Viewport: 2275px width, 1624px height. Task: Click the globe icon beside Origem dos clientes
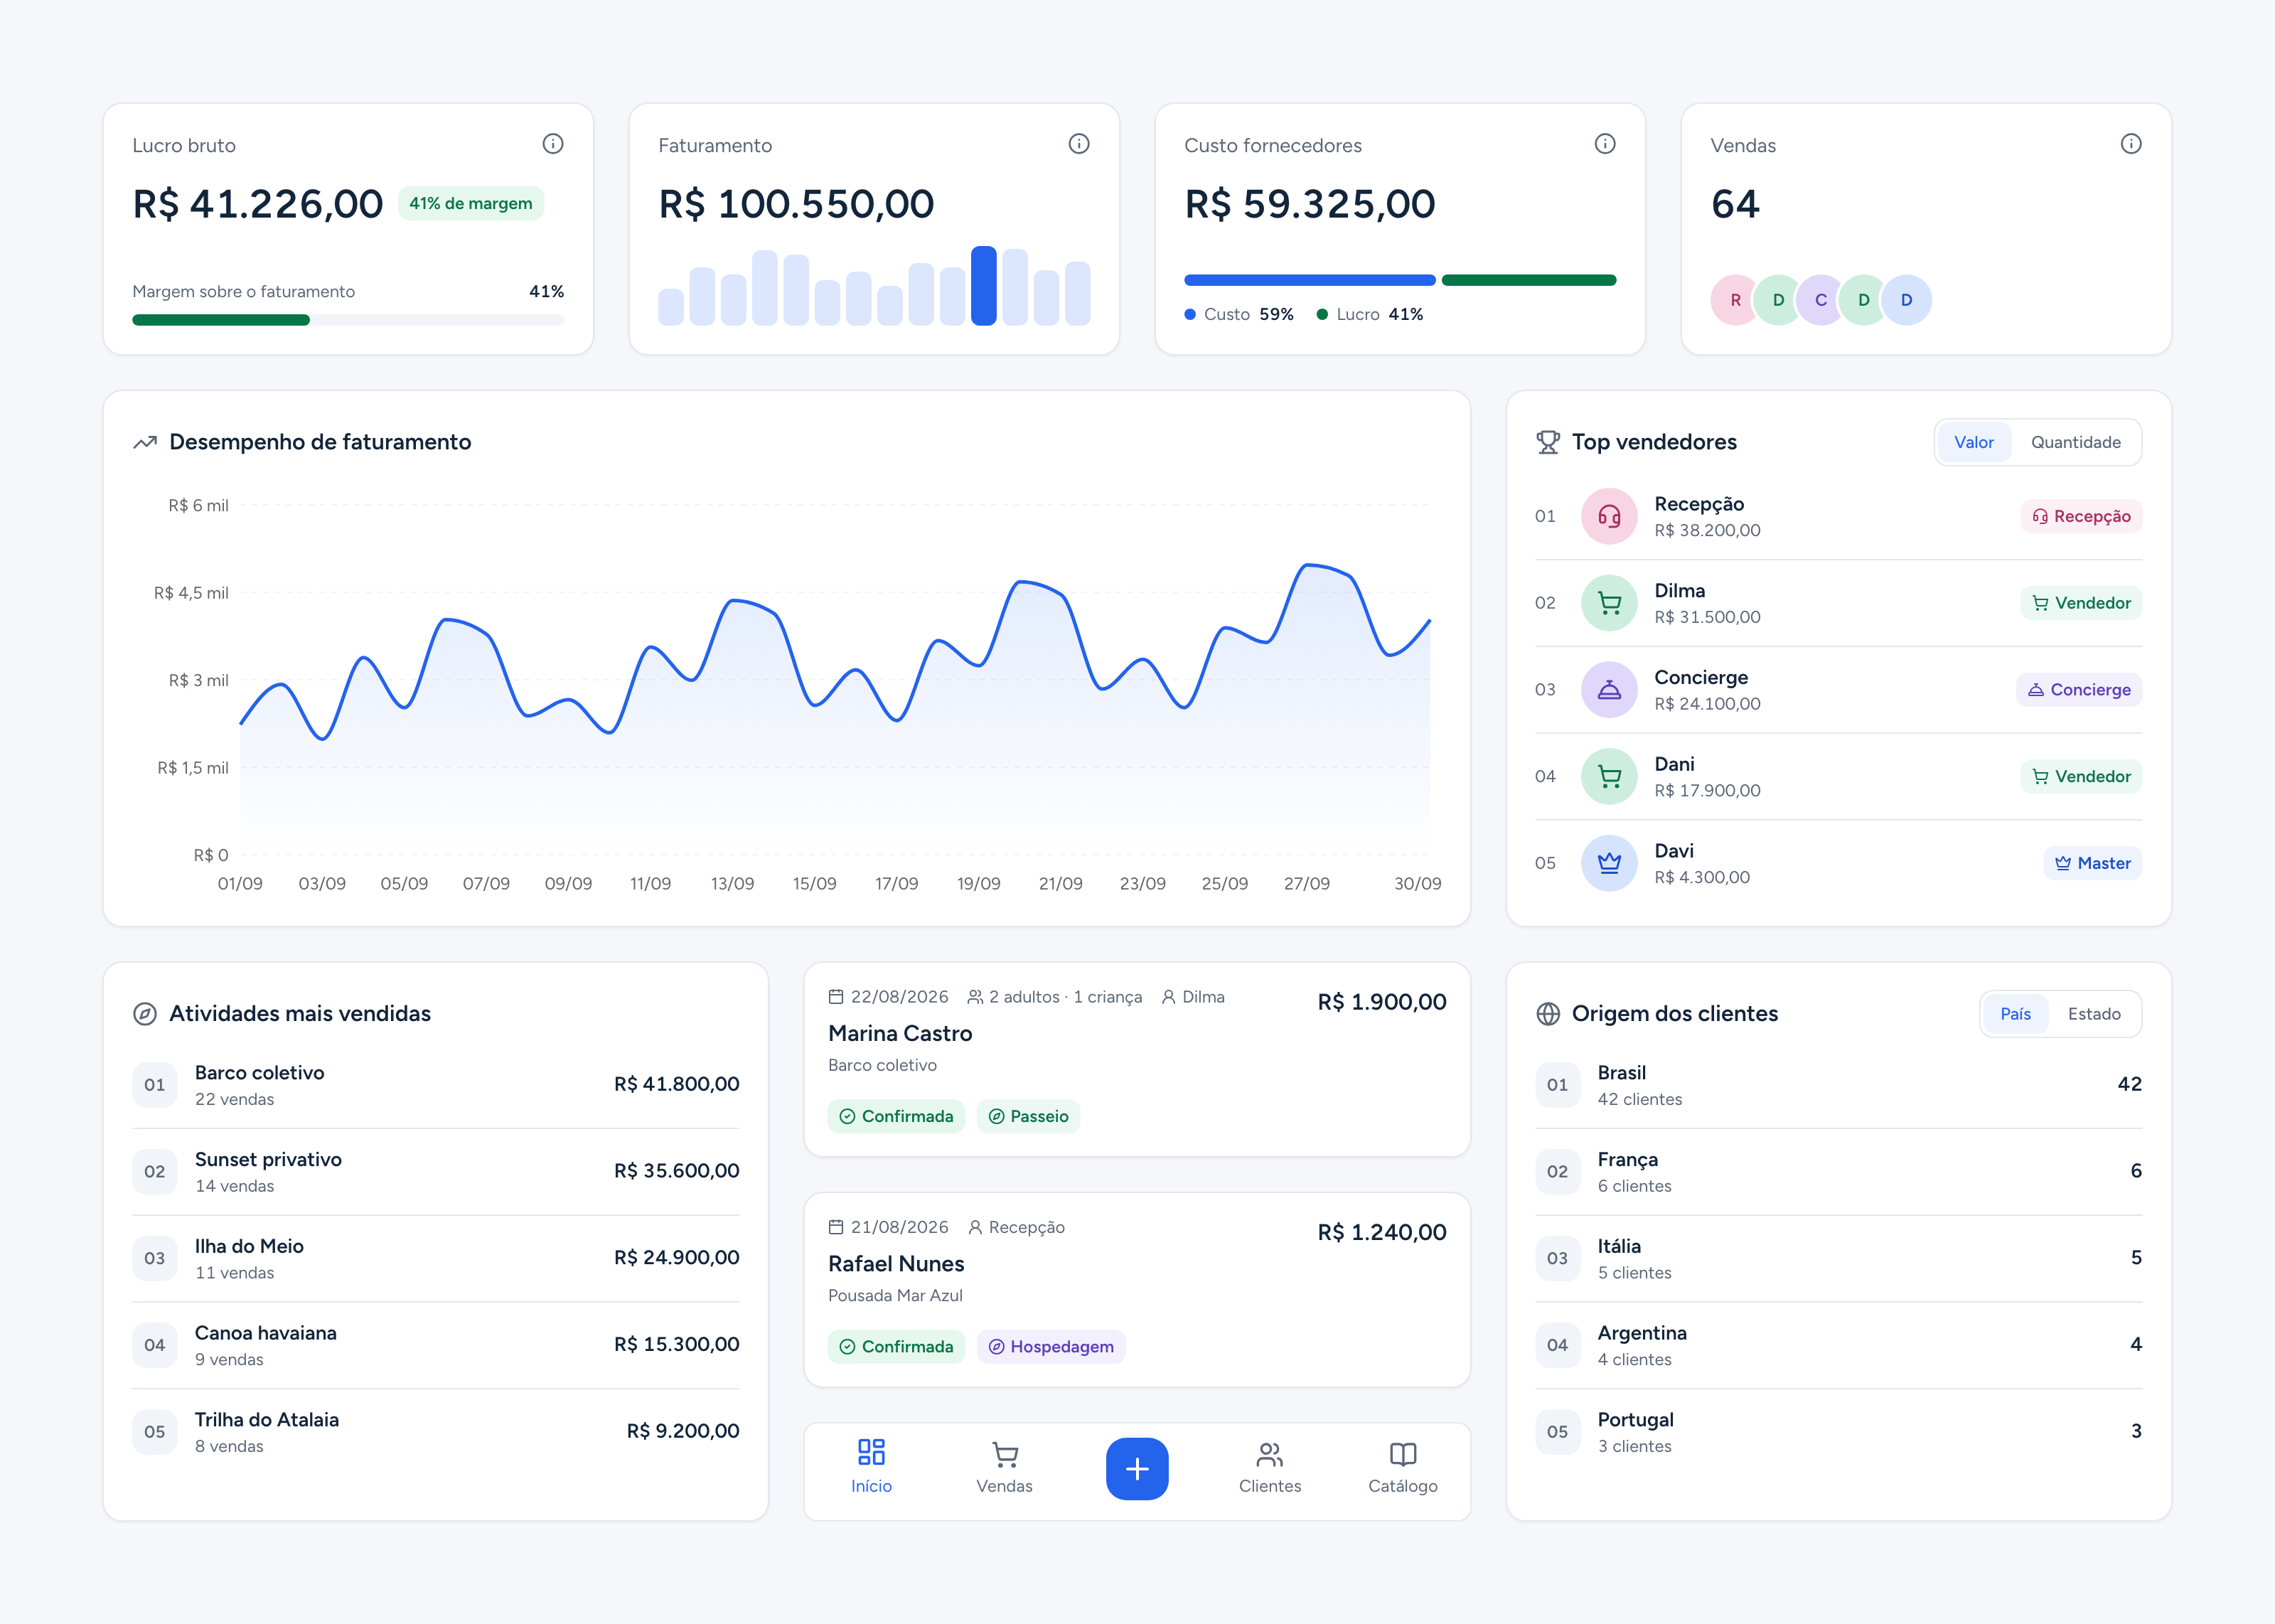pyautogui.click(x=1547, y=1014)
